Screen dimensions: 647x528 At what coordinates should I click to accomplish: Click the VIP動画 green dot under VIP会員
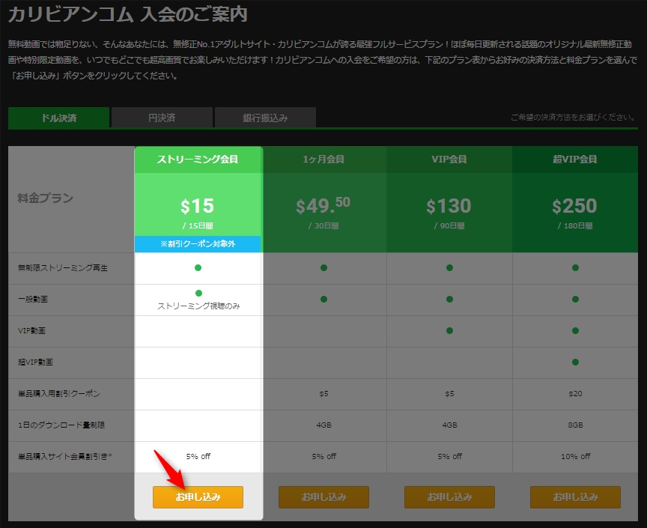pos(449,330)
